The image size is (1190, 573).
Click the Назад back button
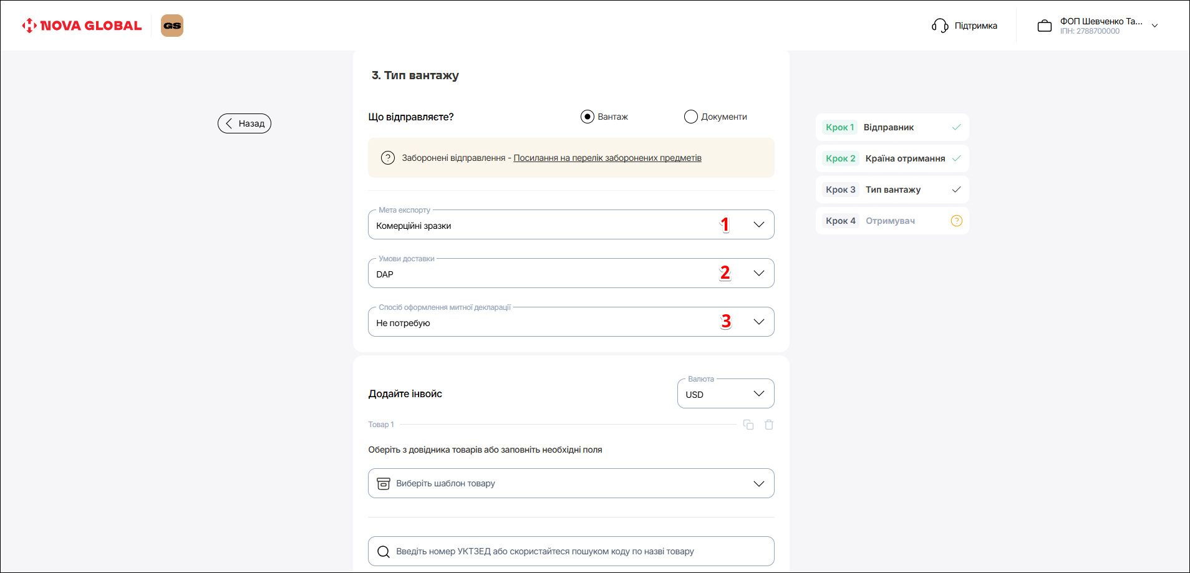(x=244, y=123)
